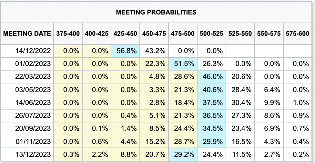Select the highlighted 37.5% cell for 14/06/2023

pyautogui.click(x=211, y=103)
